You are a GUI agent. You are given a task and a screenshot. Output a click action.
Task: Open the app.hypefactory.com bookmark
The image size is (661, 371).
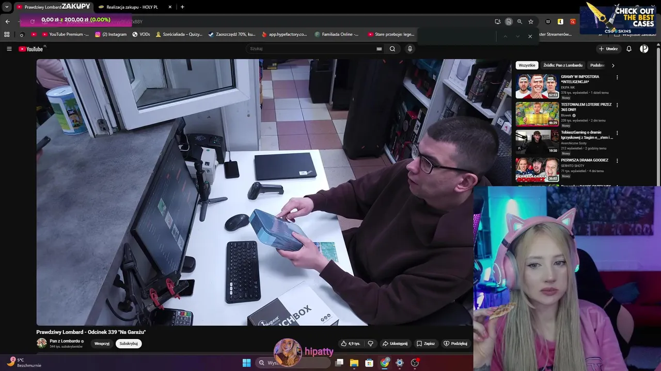pos(284,35)
